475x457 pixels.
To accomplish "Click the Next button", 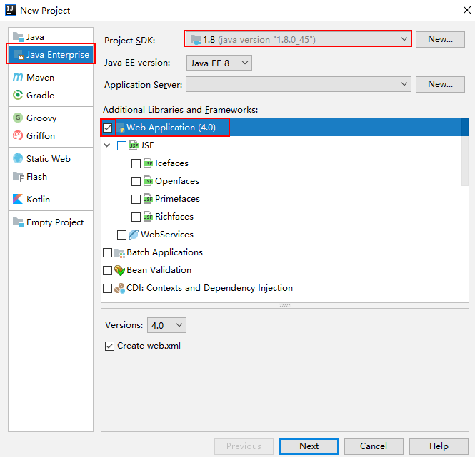I will [x=309, y=446].
